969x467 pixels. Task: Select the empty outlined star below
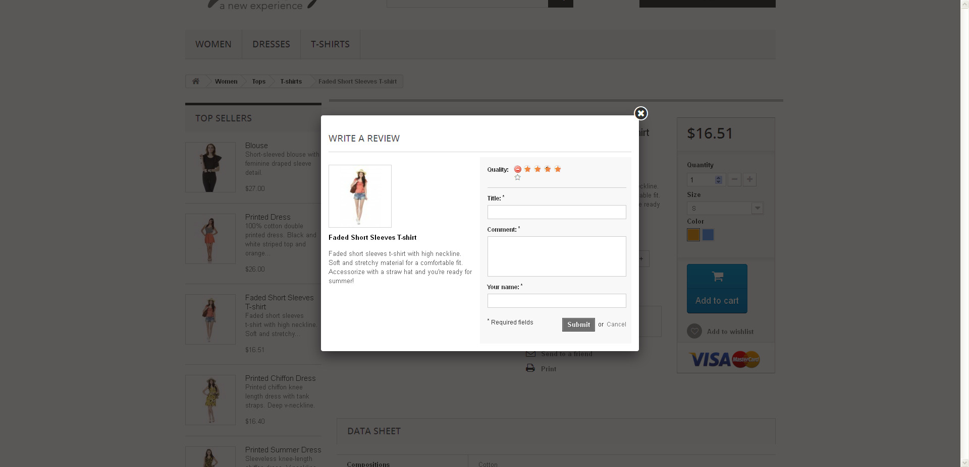(x=517, y=177)
